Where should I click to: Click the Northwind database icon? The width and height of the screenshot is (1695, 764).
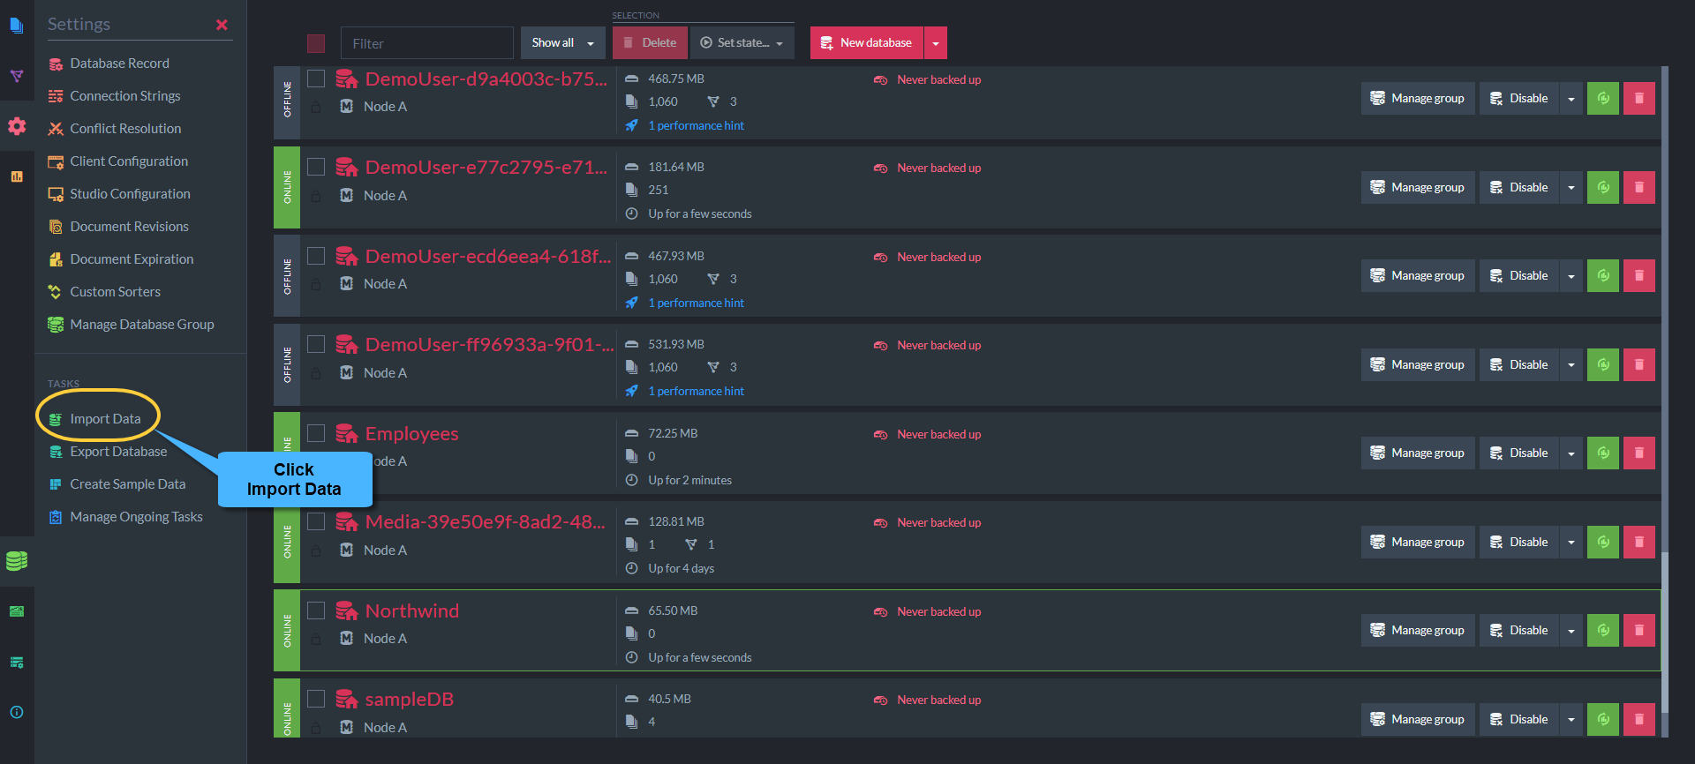point(346,610)
